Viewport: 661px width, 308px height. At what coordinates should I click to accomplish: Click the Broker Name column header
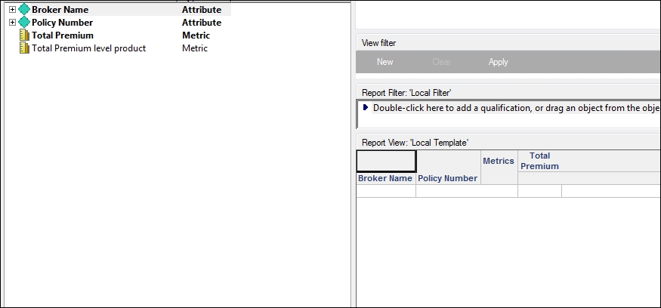(385, 179)
